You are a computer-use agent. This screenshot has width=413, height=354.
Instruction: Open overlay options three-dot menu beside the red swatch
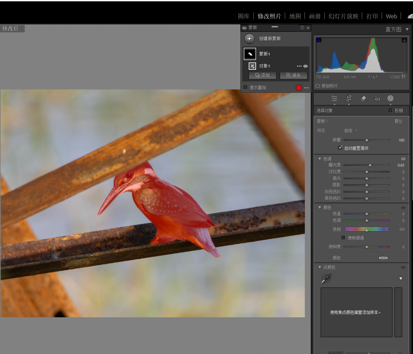point(306,87)
